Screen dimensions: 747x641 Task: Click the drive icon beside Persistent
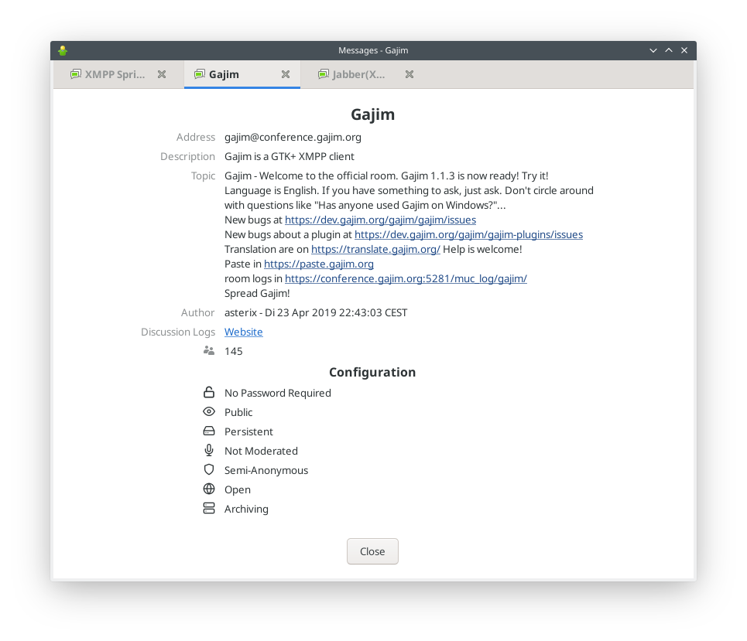point(209,431)
